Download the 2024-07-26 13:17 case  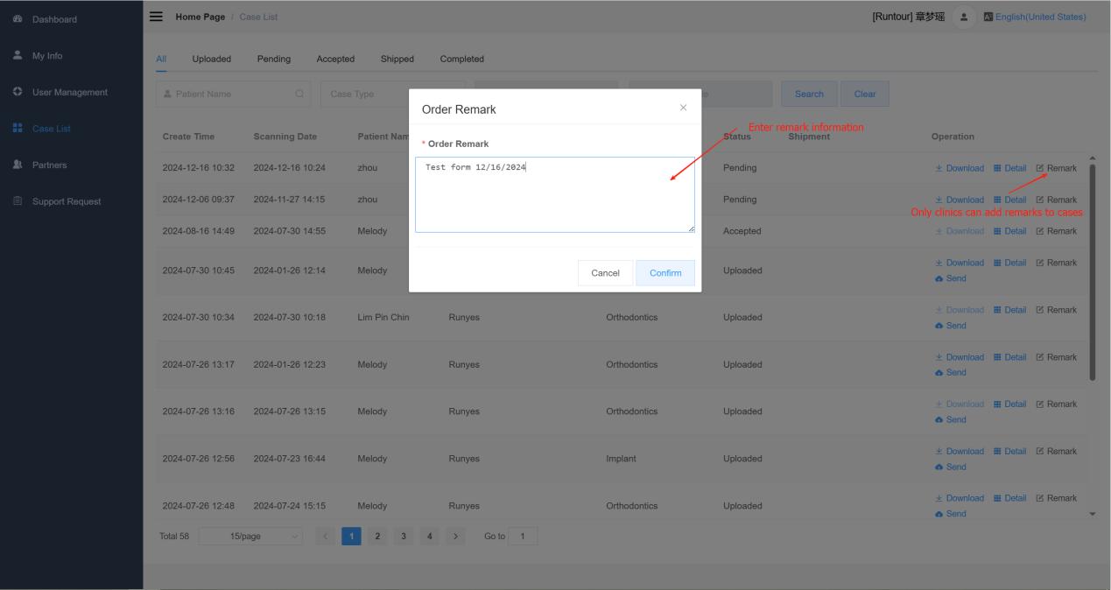click(960, 357)
